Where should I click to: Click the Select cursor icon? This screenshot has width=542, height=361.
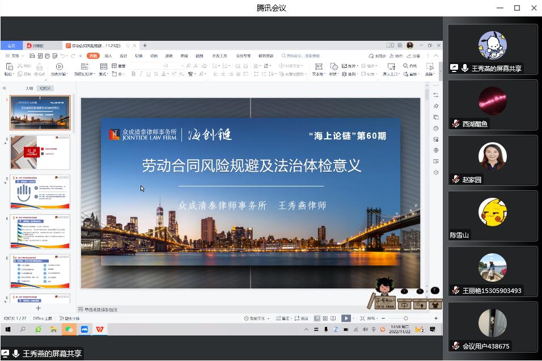(430, 66)
